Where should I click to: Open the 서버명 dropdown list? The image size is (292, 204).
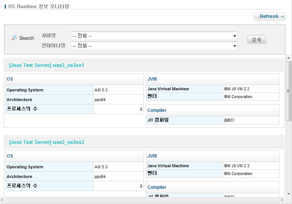tap(154, 36)
